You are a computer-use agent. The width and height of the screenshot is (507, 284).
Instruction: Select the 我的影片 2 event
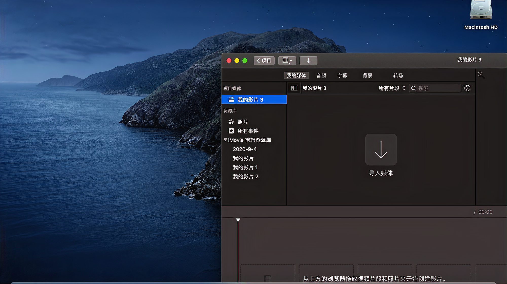point(245,177)
